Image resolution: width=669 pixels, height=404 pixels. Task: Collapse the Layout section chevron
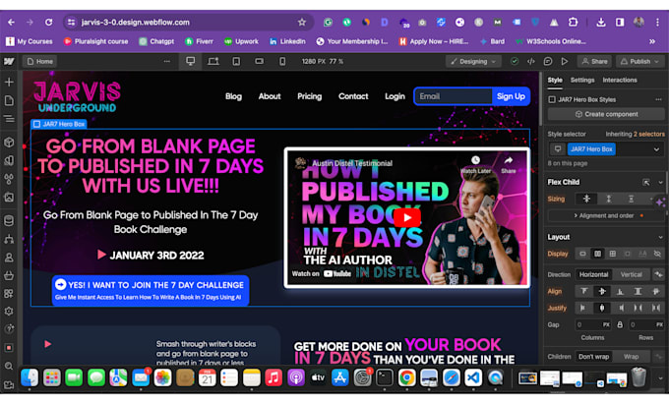tap(660, 237)
